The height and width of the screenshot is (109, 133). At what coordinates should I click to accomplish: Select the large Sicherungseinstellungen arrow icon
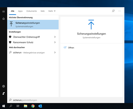[x=91, y=25]
